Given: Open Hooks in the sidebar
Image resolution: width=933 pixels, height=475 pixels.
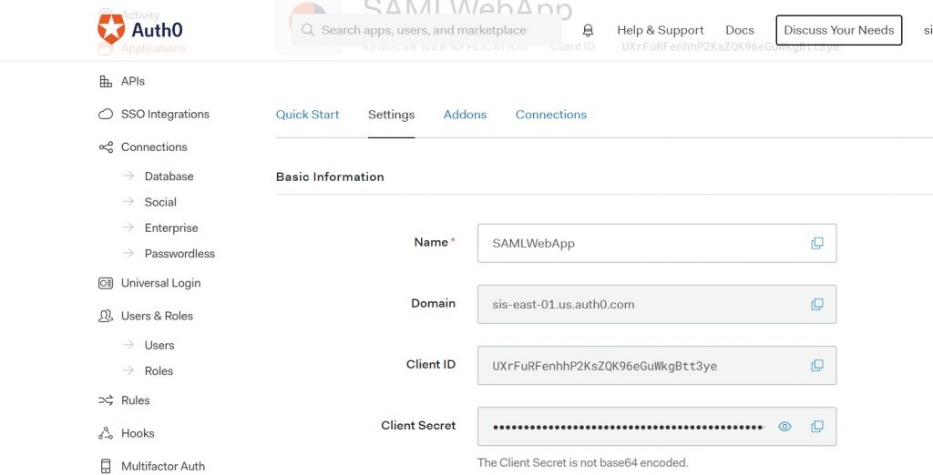Looking at the screenshot, I should (138, 433).
